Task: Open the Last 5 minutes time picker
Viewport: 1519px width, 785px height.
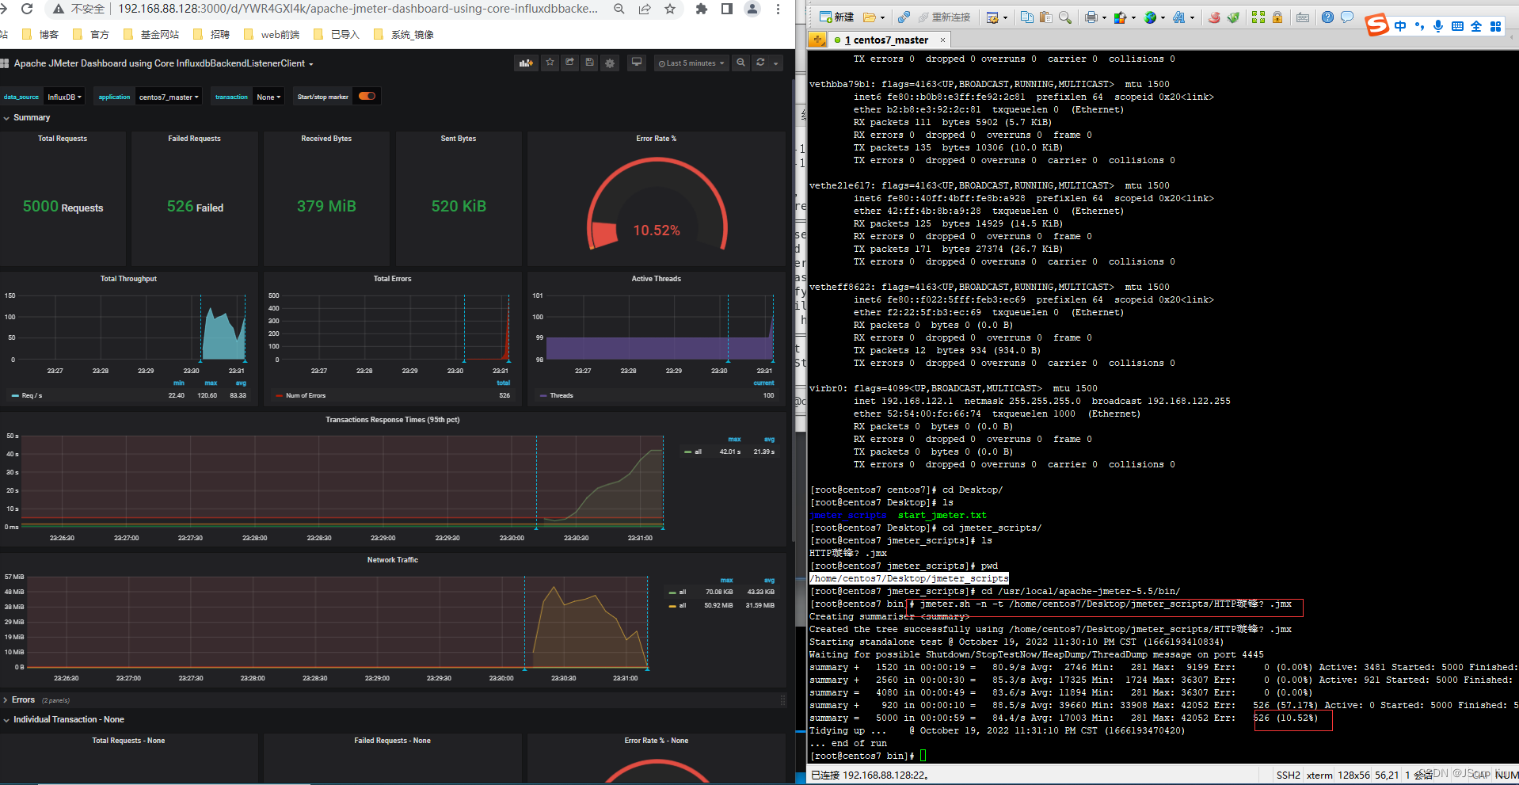Action: click(691, 63)
